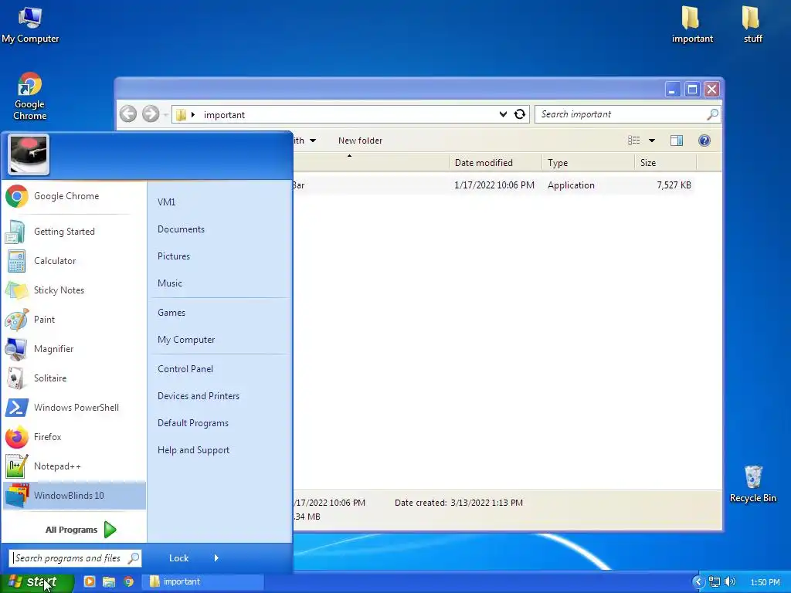Open Pictures from Start menu
The width and height of the screenshot is (791, 593).
pos(174,256)
